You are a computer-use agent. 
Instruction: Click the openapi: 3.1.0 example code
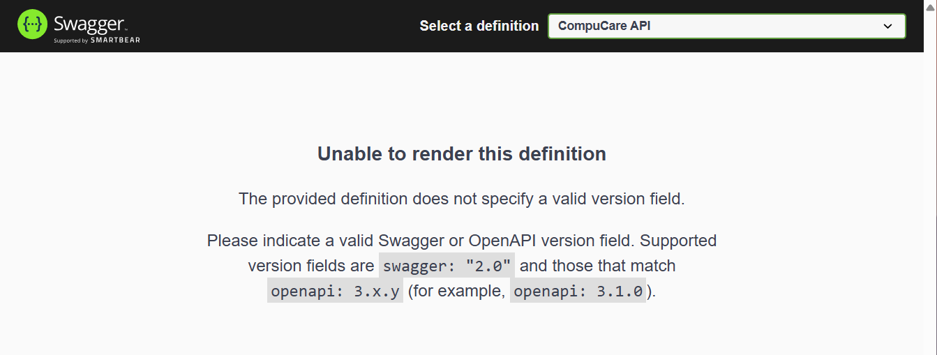pos(578,291)
